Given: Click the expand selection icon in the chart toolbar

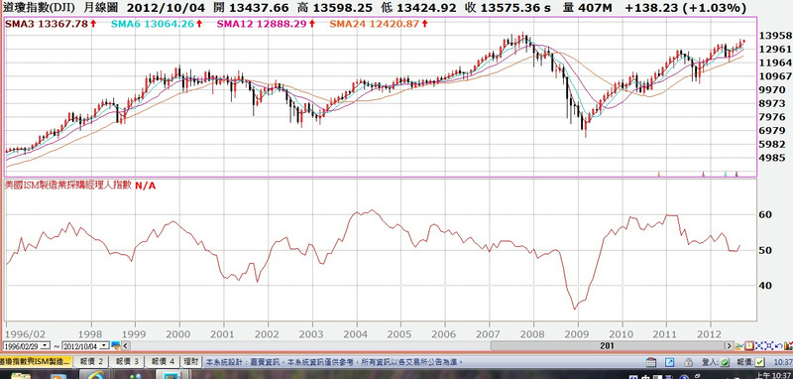Looking at the screenshot, I should (x=769, y=346).
